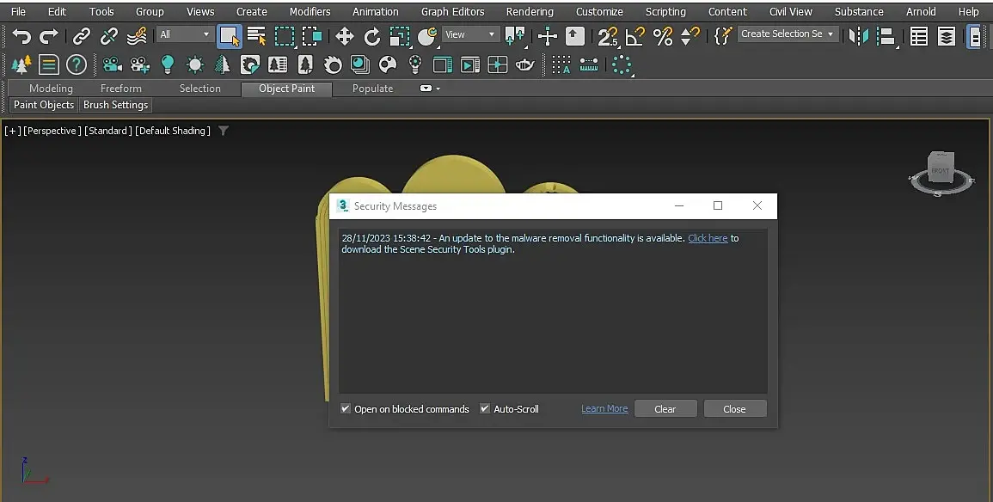The height and width of the screenshot is (502, 993).
Task: Select the Select and Rotate tool
Action: click(x=372, y=36)
